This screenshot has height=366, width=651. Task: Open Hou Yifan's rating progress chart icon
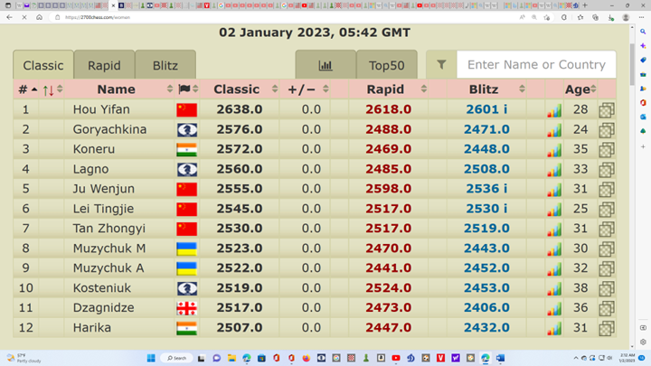pyautogui.click(x=553, y=110)
